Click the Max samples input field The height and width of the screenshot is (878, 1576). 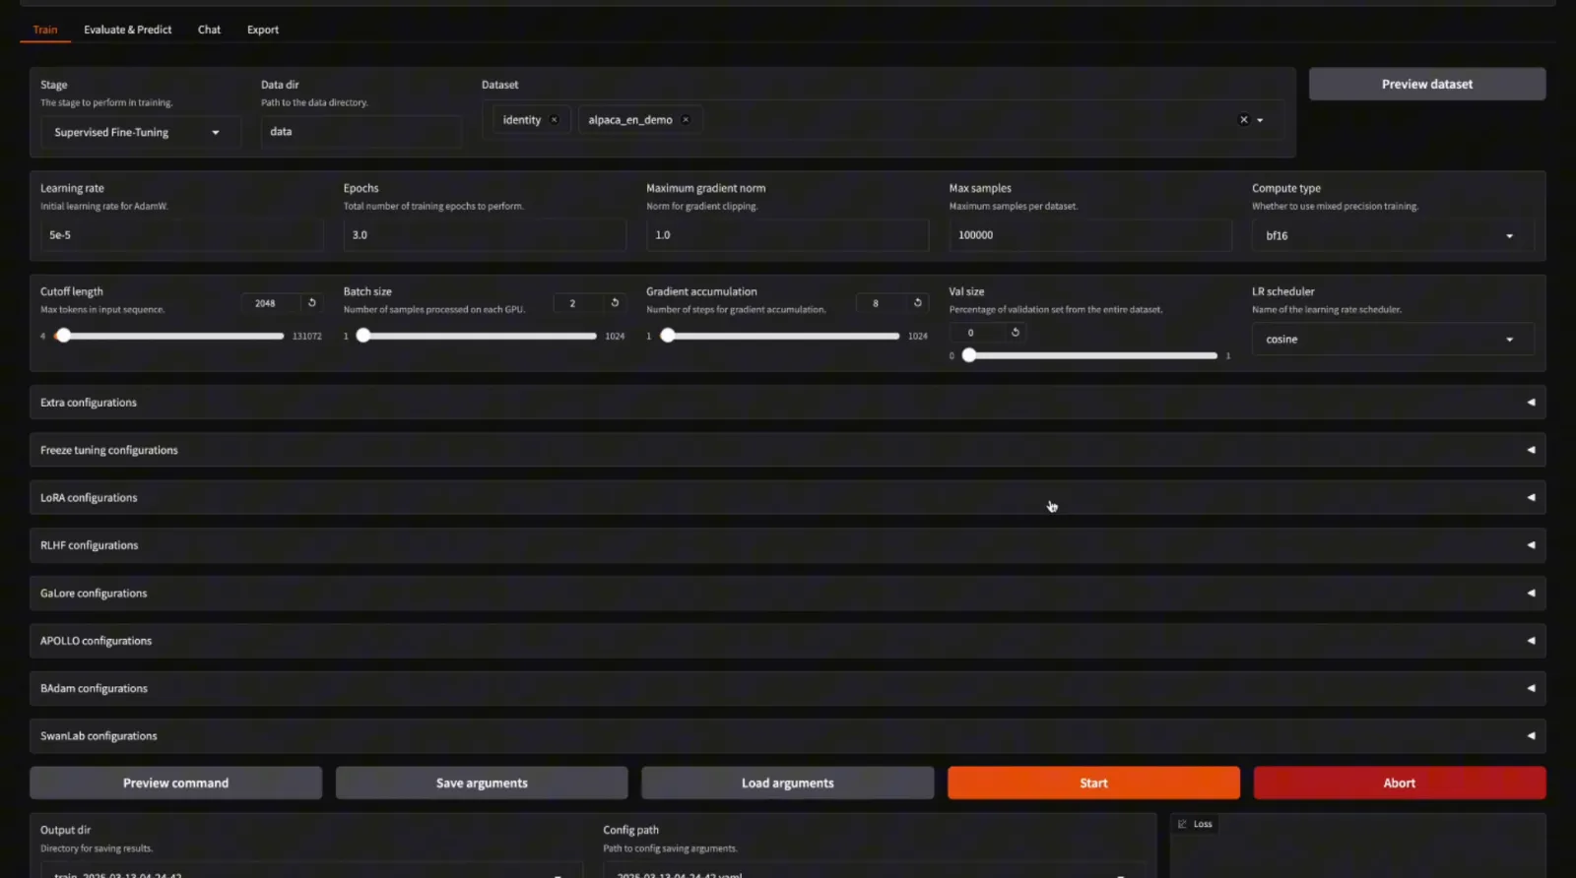1089,235
